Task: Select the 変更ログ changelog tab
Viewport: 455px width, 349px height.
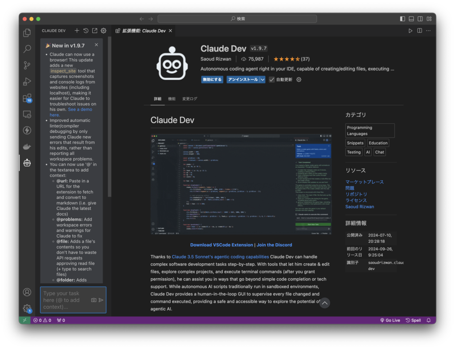Action: pyautogui.click(x=190, y=99)
